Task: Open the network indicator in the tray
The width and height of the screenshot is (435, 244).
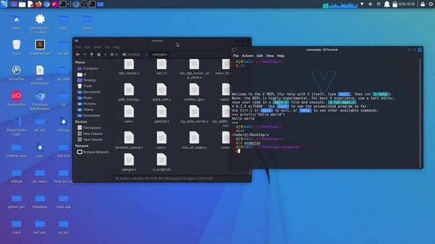Action: 362,4
